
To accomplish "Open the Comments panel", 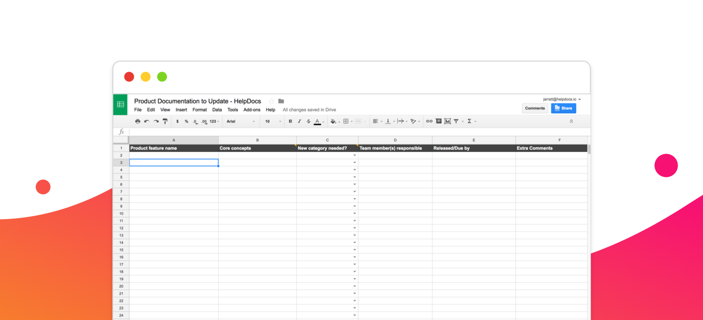I will [x=535, y=108].
